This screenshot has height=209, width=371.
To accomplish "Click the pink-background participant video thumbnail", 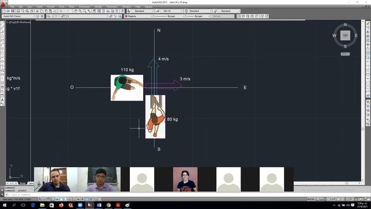I will tap(185, 179).
